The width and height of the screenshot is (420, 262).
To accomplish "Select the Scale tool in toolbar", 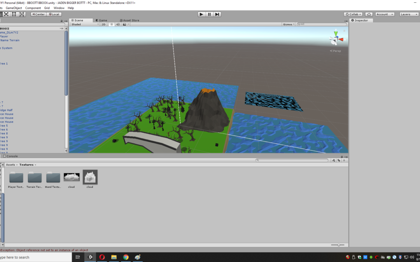I will 6,14.
